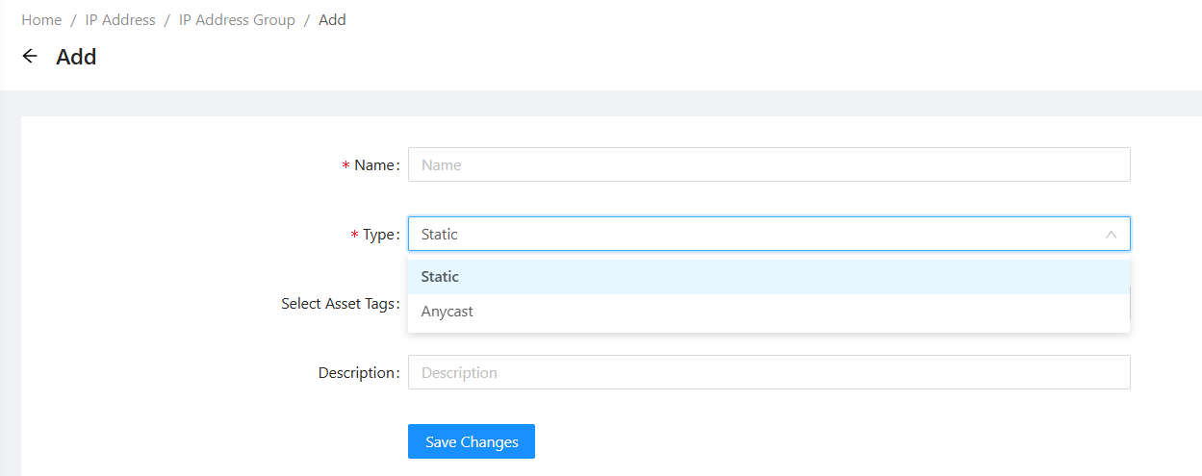Click the red asterisk next to Type
The width and height of the screenshot is (1202, 476).
pyautogui.click(x=354, y=236)
